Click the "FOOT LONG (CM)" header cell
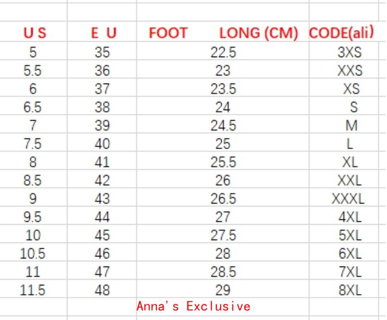This screenshot has height=320, width=387. pyautogui.click(x=223, y=33)
